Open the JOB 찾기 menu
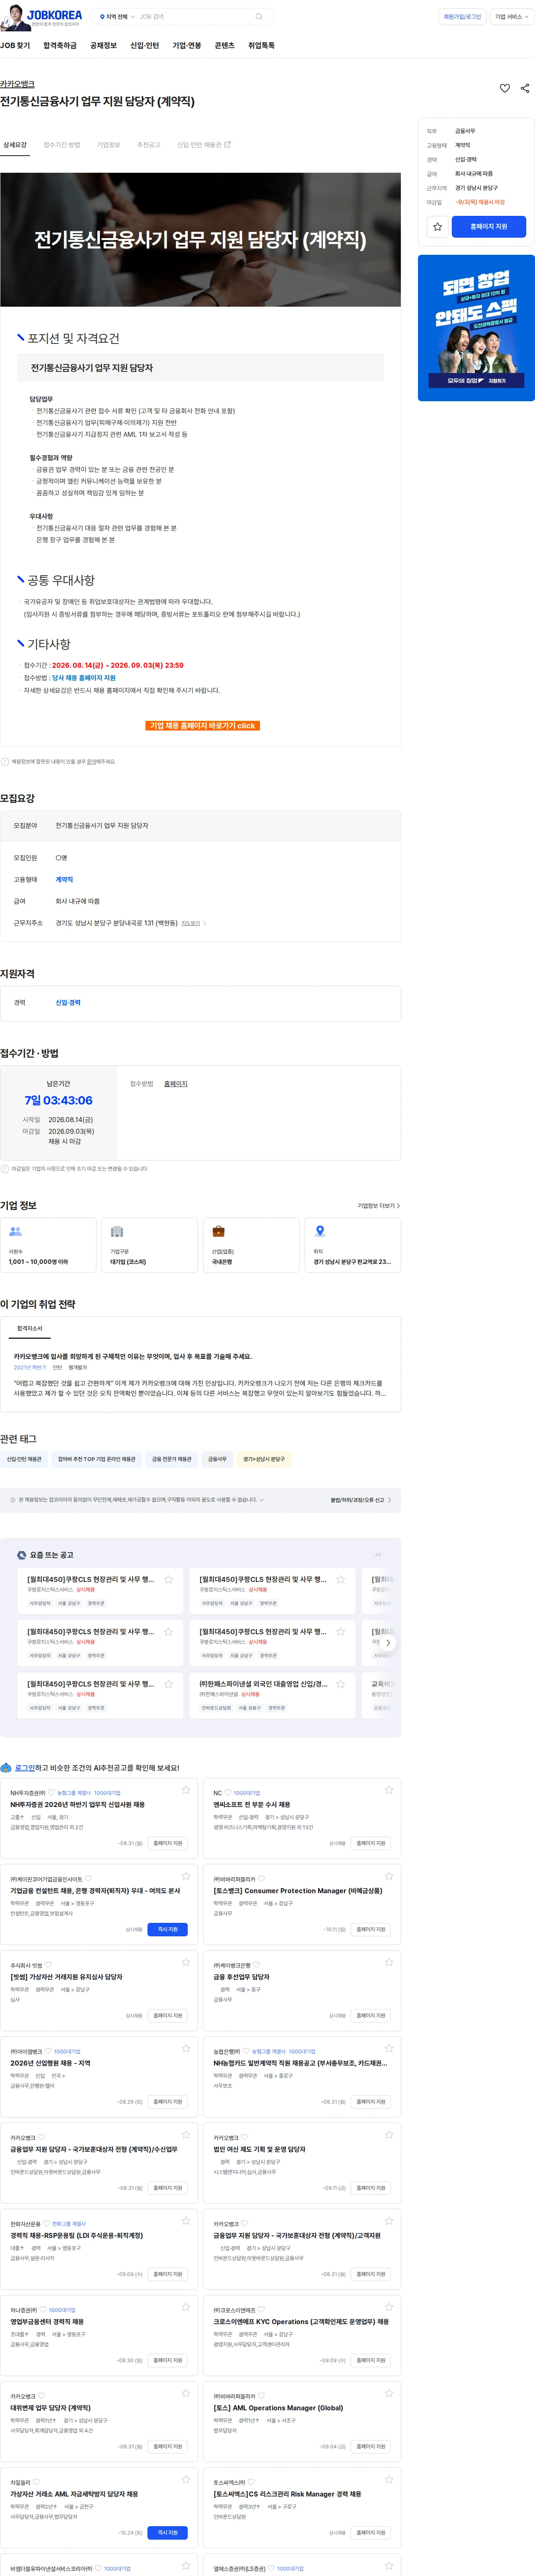 tap(15, 46)
